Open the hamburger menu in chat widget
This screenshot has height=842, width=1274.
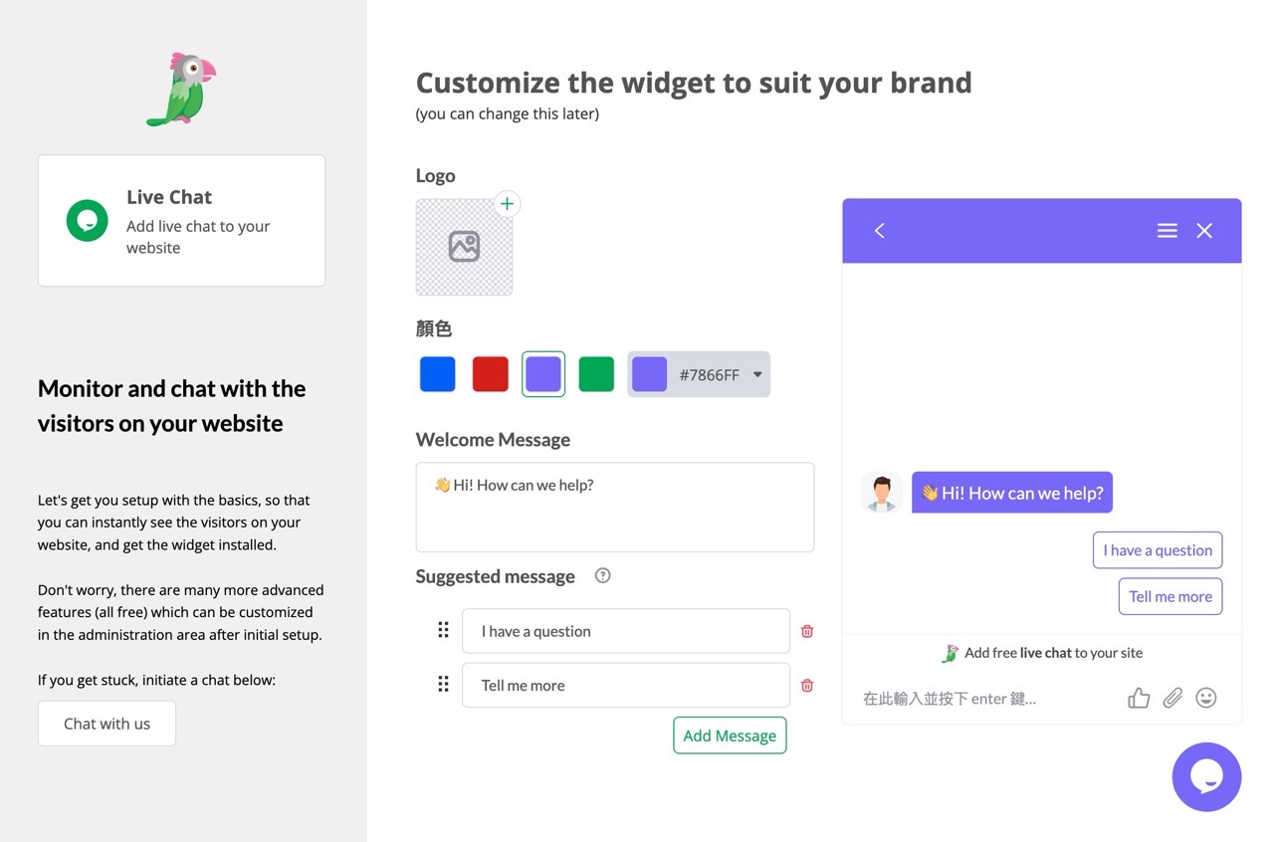coord(1168,231)
